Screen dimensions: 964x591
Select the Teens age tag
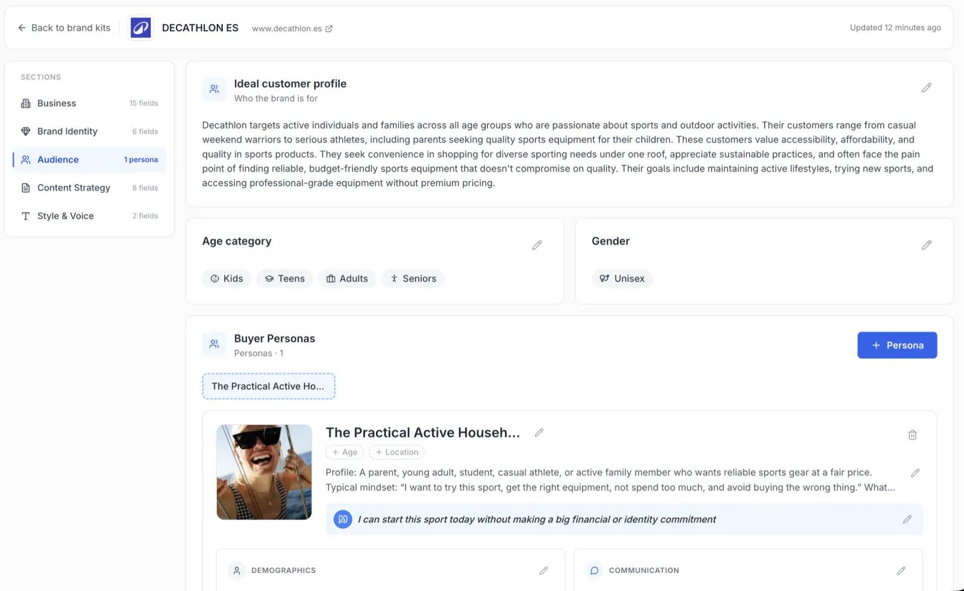click(285, 278)
